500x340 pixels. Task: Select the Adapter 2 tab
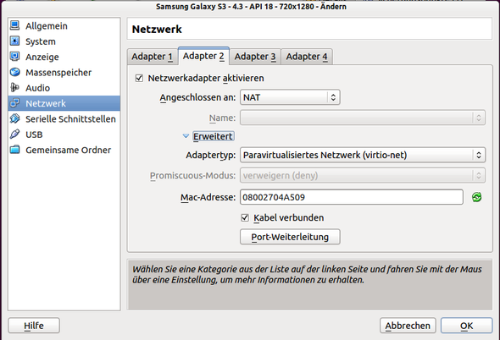tap(203, 56)
